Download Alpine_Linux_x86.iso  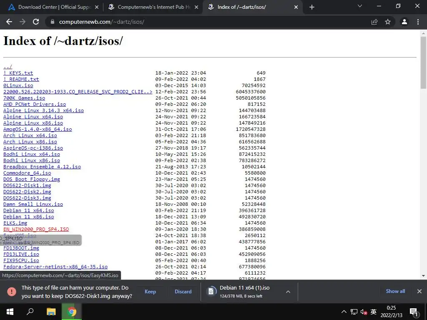[33, 123]
